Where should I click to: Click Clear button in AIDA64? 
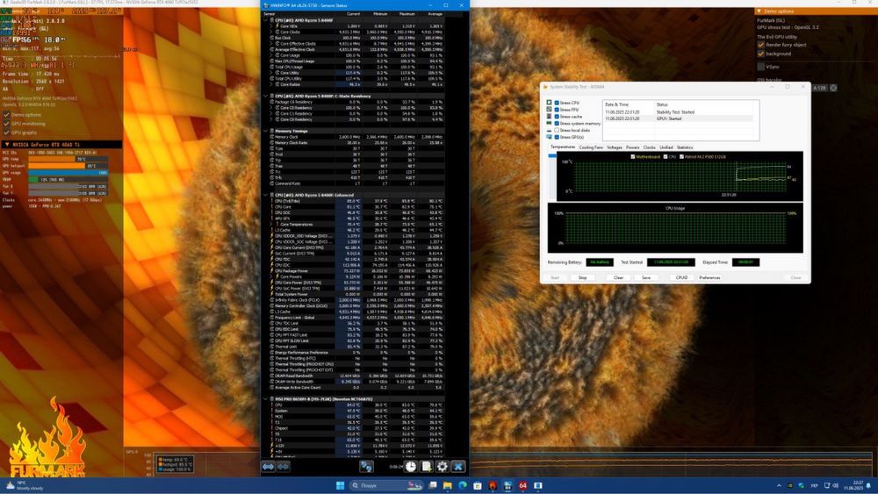point(618,277)
